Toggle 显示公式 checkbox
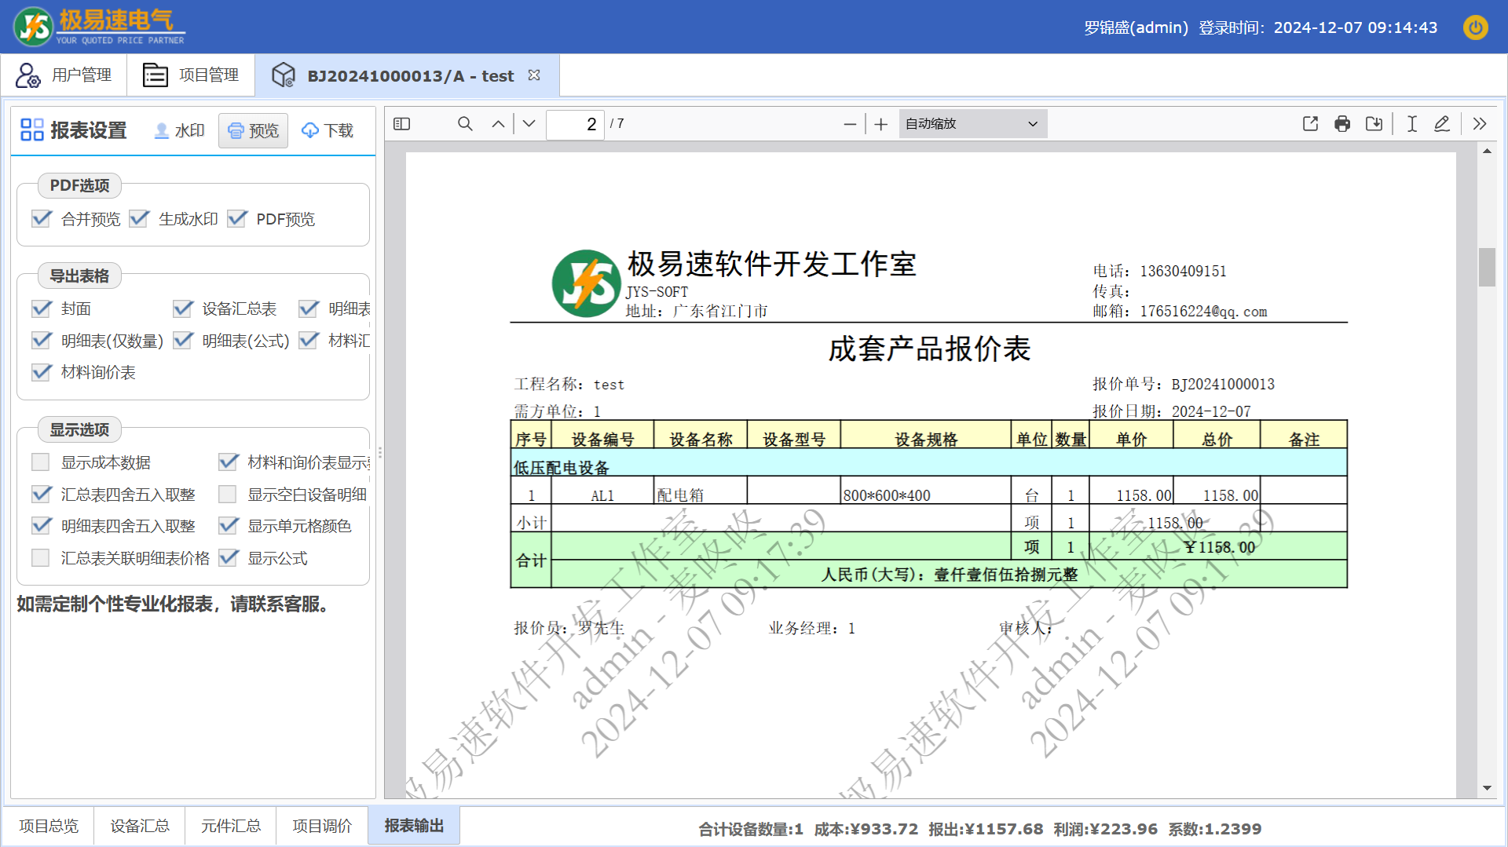The width and height of the screenshot is (1508, 847). (228, 558)
